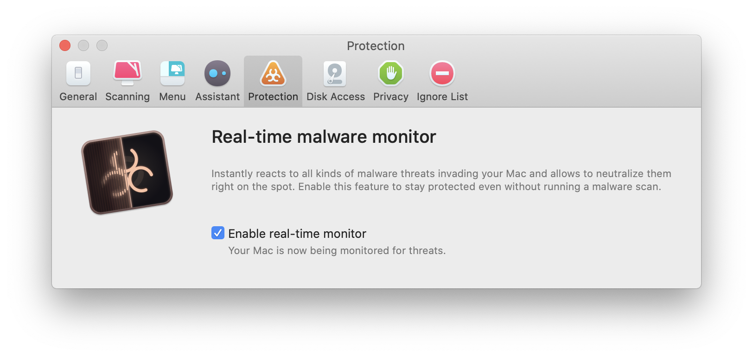753x357 pixels.
Task: Click the window title 'Protection'
Action: click(x=376, y=46)
